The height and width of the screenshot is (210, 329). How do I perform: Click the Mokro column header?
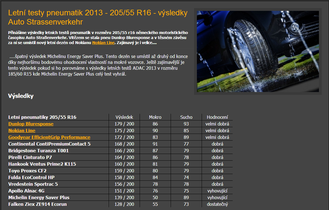tap(155, 117)
